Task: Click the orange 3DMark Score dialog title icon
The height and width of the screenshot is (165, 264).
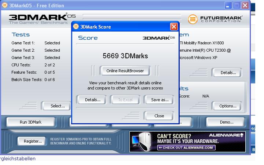Action: coord(76,26)
